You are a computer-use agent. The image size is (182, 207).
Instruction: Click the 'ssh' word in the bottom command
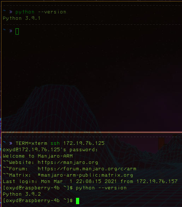55,143
